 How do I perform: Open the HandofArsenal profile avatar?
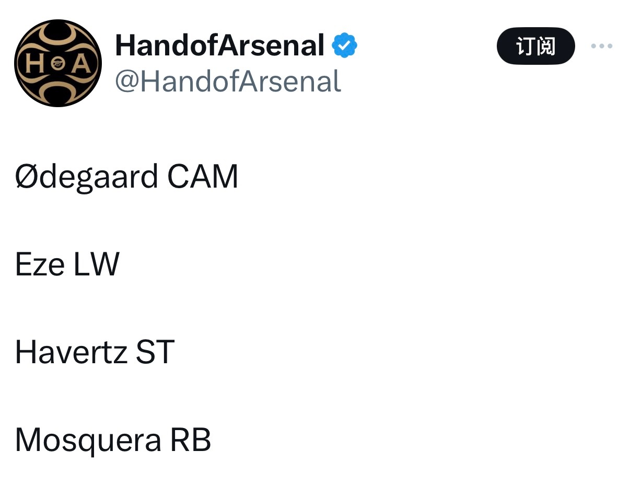click(x=57, y=63)
